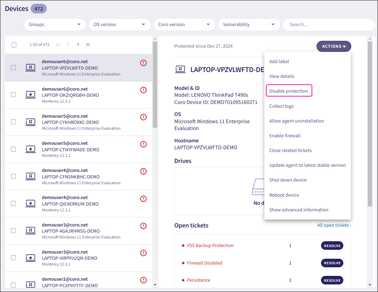Click the laptop icon beside the device title
Image resolution: width=378 pixels, height=292 pixels.
180,70
